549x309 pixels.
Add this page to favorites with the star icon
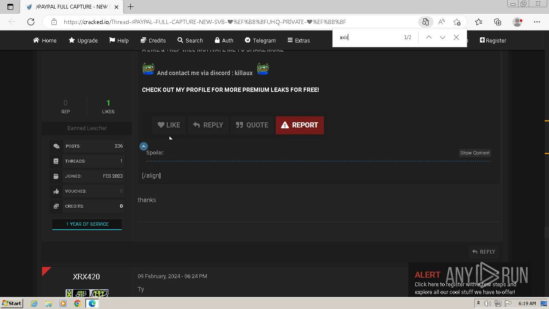(457, 22)
